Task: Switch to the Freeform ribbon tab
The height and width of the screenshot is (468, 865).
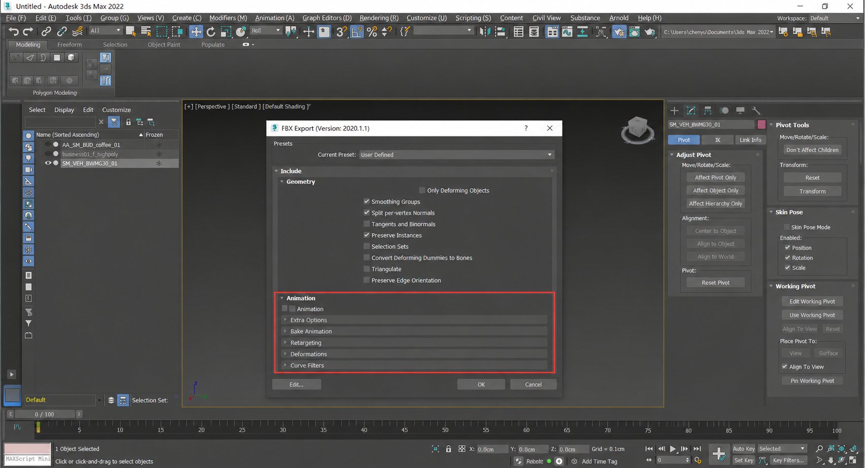Action: [x=70, y=45]
